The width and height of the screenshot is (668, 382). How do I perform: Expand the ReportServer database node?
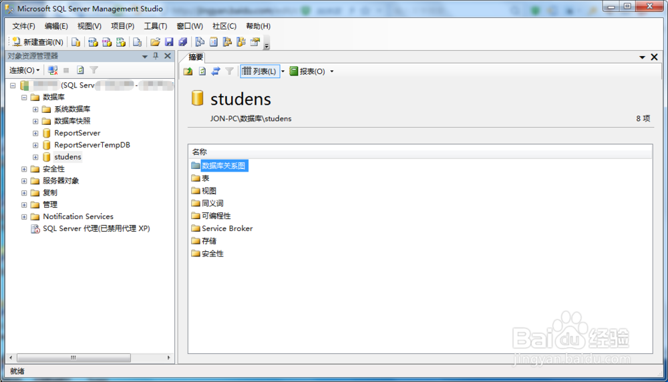tap(35, 134)
